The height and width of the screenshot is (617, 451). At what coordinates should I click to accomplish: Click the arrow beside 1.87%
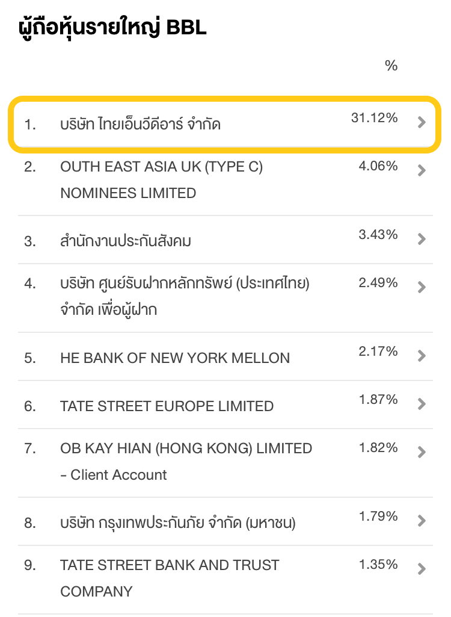coord(422,404)
